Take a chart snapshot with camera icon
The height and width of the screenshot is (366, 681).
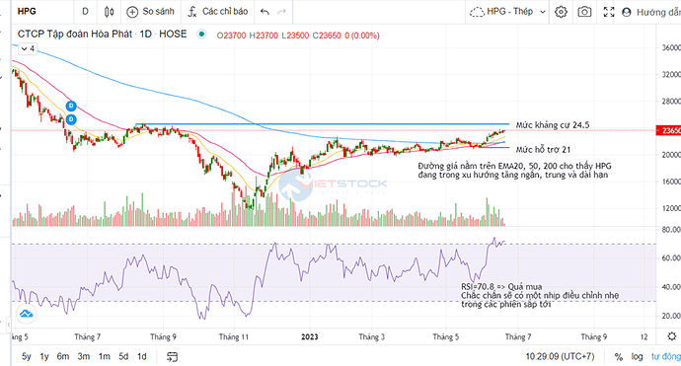(x=584, y=12)
